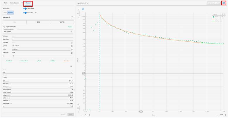
Task: Click the q End input field
Action: (41, 49)
